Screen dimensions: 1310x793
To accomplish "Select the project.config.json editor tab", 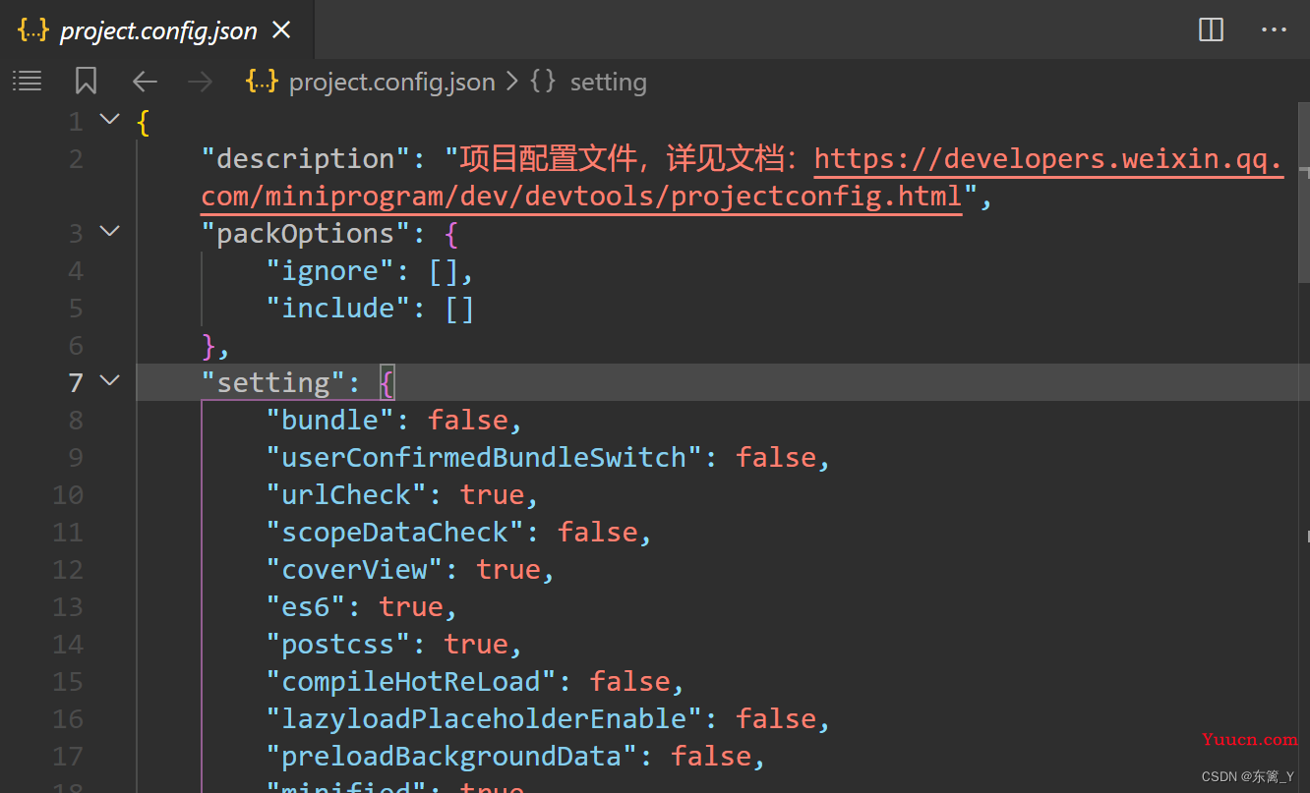I will pos(154,30).
